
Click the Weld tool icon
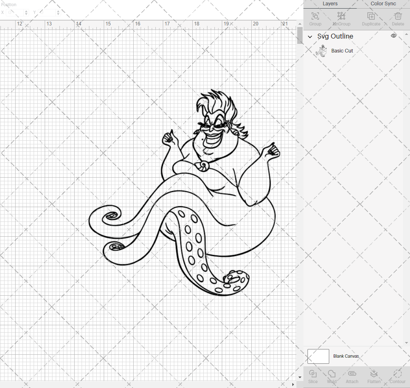(332, 374)
